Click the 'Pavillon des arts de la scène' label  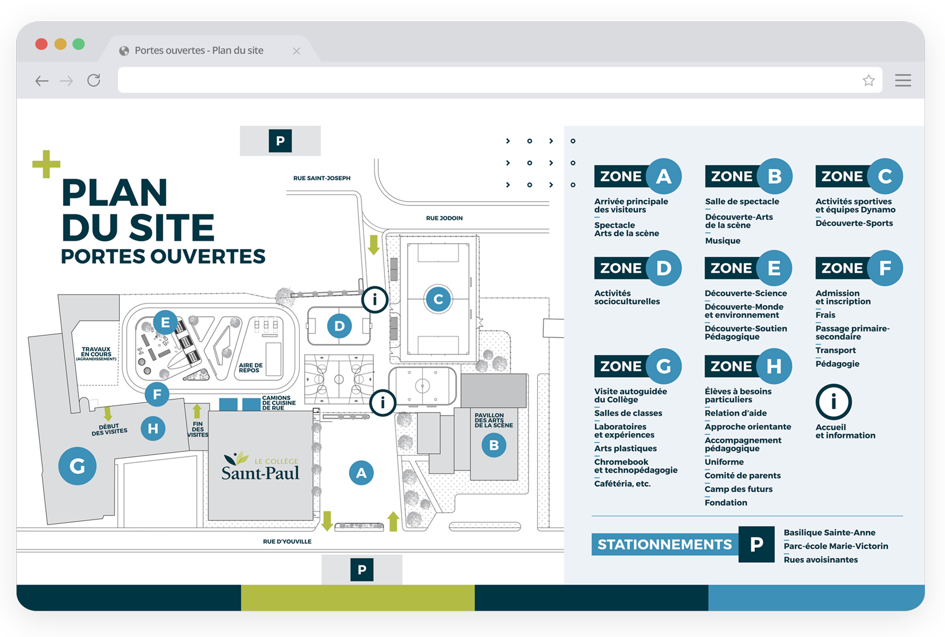click(493, 420)
